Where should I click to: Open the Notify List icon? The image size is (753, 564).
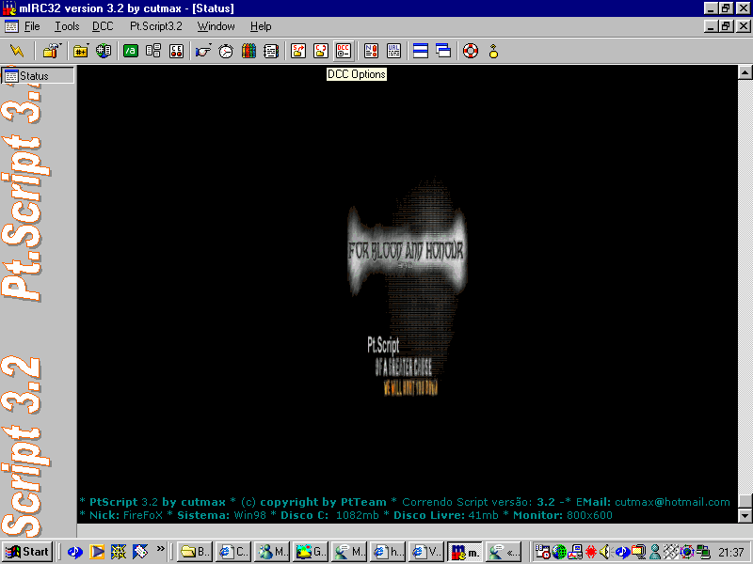371,51
